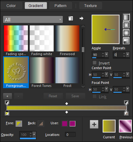Viewport: 133px width, 142px height.
Task: Select the sunburst gradient style icon
Action: pos(126,33)
